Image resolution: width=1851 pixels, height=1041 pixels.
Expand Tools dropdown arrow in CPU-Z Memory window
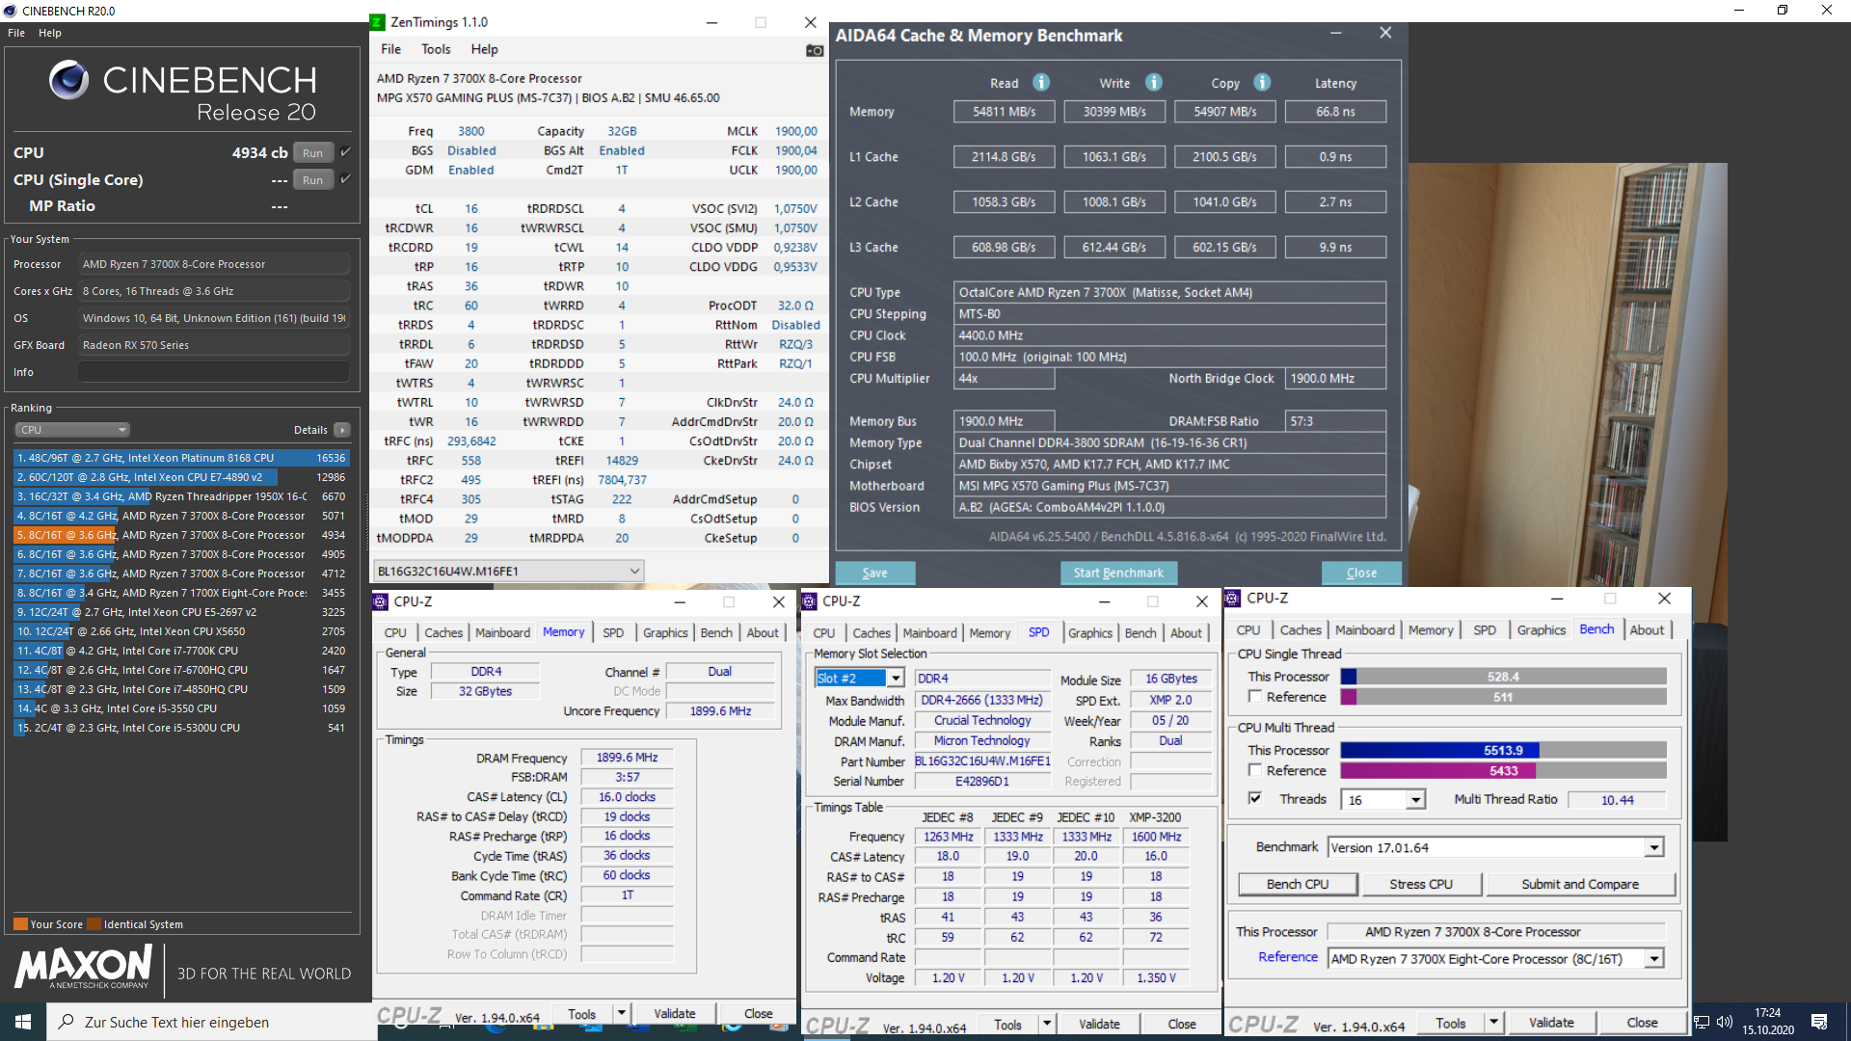click(x=622, y=1013)
